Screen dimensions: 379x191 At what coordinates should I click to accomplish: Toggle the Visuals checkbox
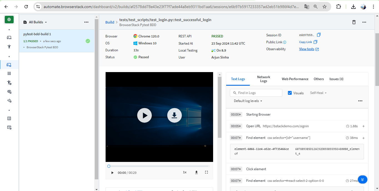(290, 93)
